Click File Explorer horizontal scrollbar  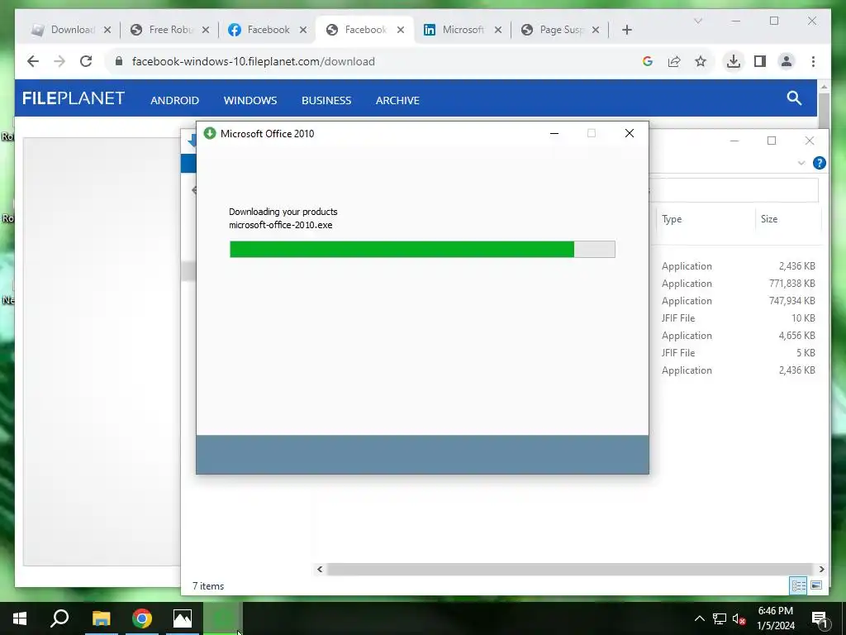(570, 569)
